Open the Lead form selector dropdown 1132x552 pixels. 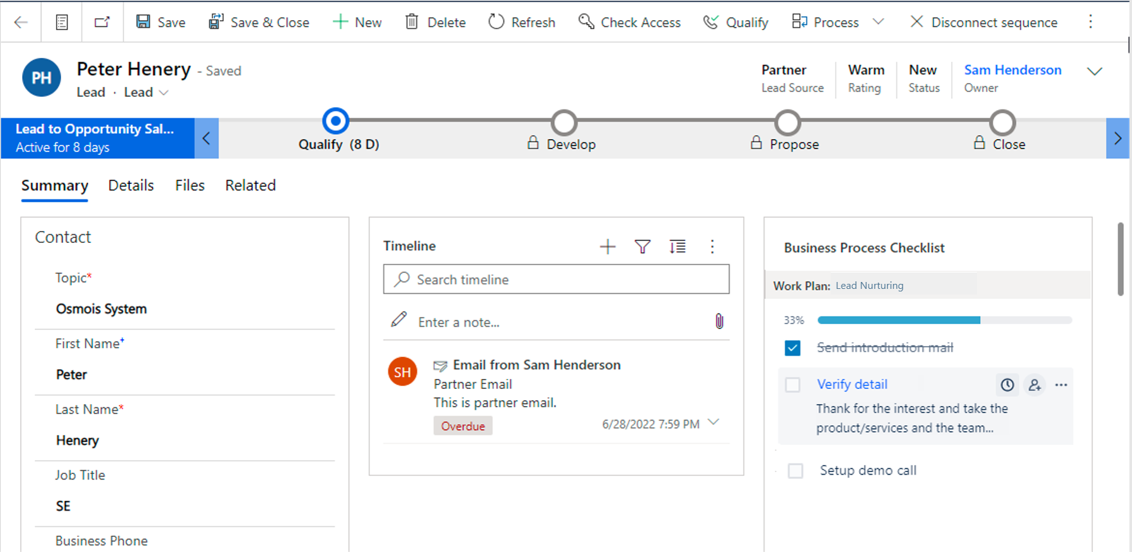(x=146, y=93)
